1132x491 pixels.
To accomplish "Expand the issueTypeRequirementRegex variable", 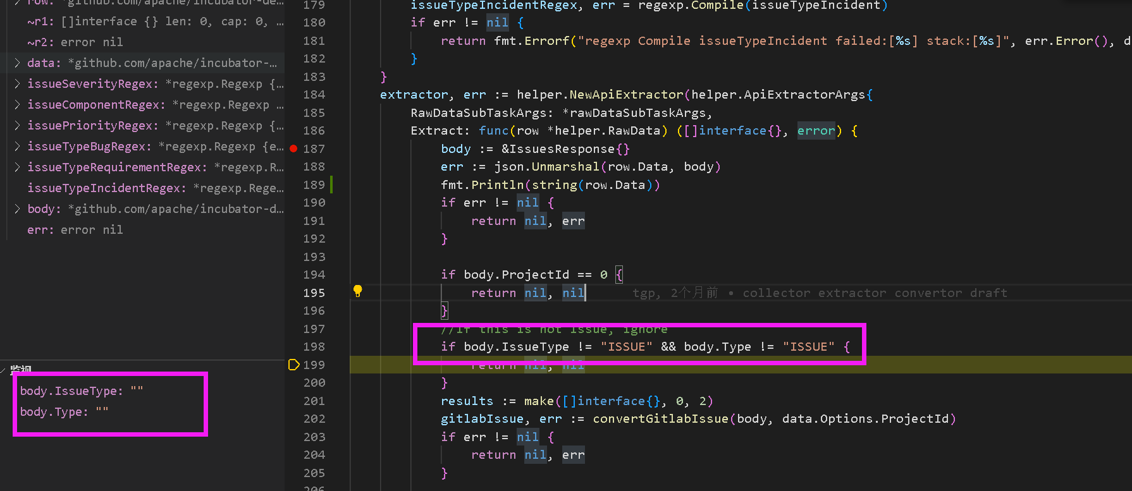I will point(17,167).
